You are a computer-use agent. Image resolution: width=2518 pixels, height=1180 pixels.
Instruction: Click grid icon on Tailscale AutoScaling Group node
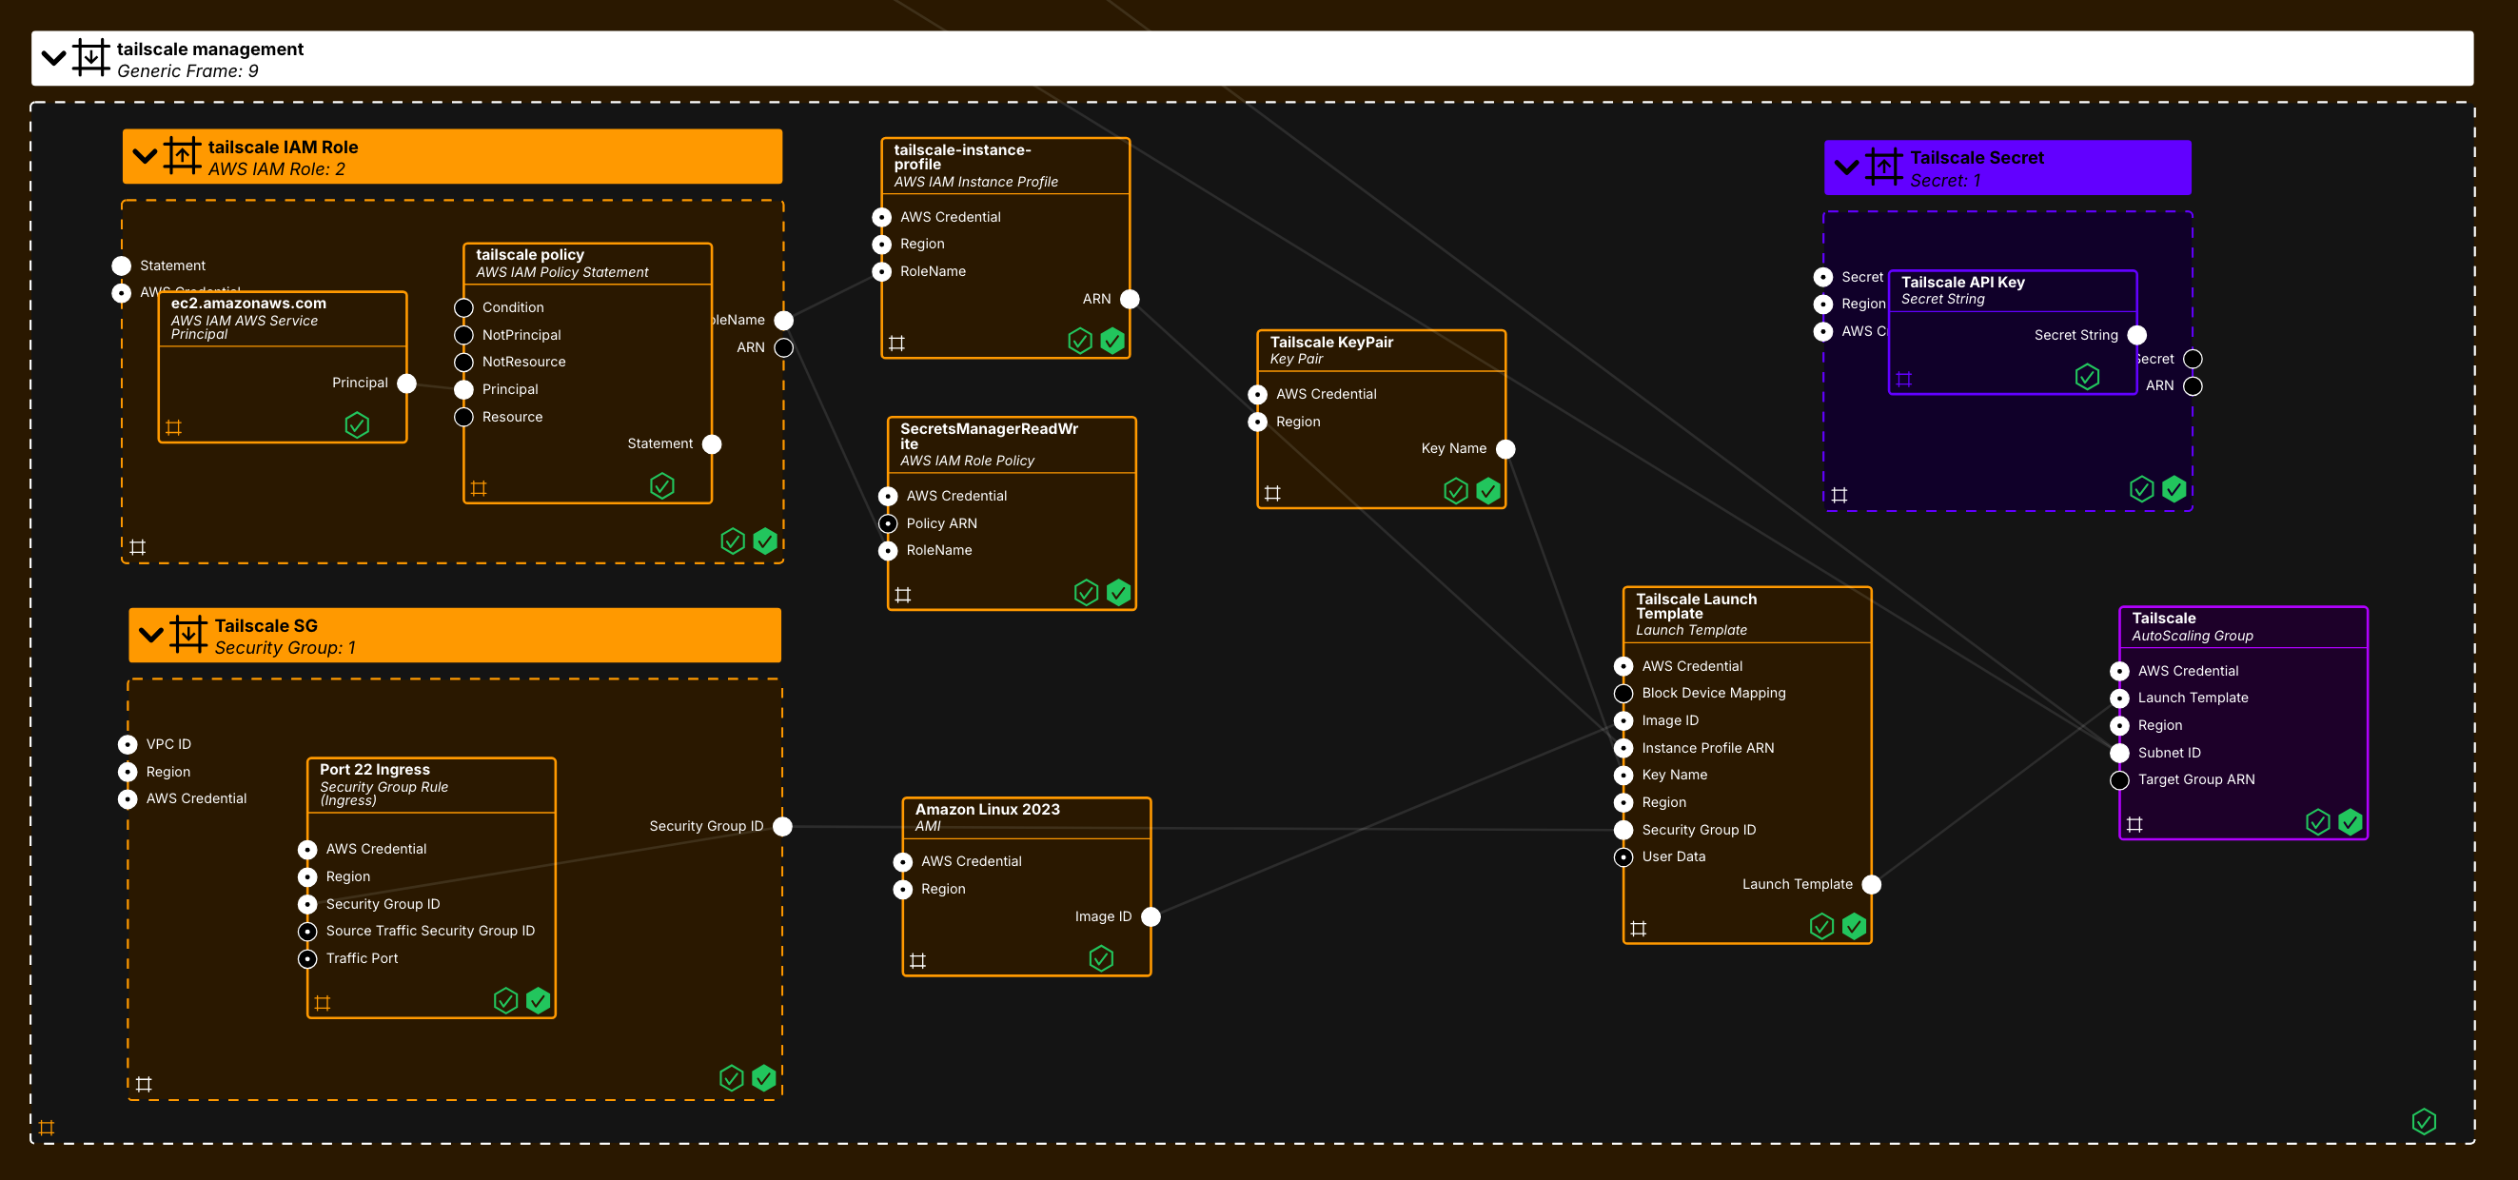pos(2134,825)
